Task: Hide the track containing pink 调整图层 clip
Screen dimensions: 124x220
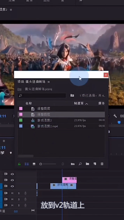Action: click(12, 180)
